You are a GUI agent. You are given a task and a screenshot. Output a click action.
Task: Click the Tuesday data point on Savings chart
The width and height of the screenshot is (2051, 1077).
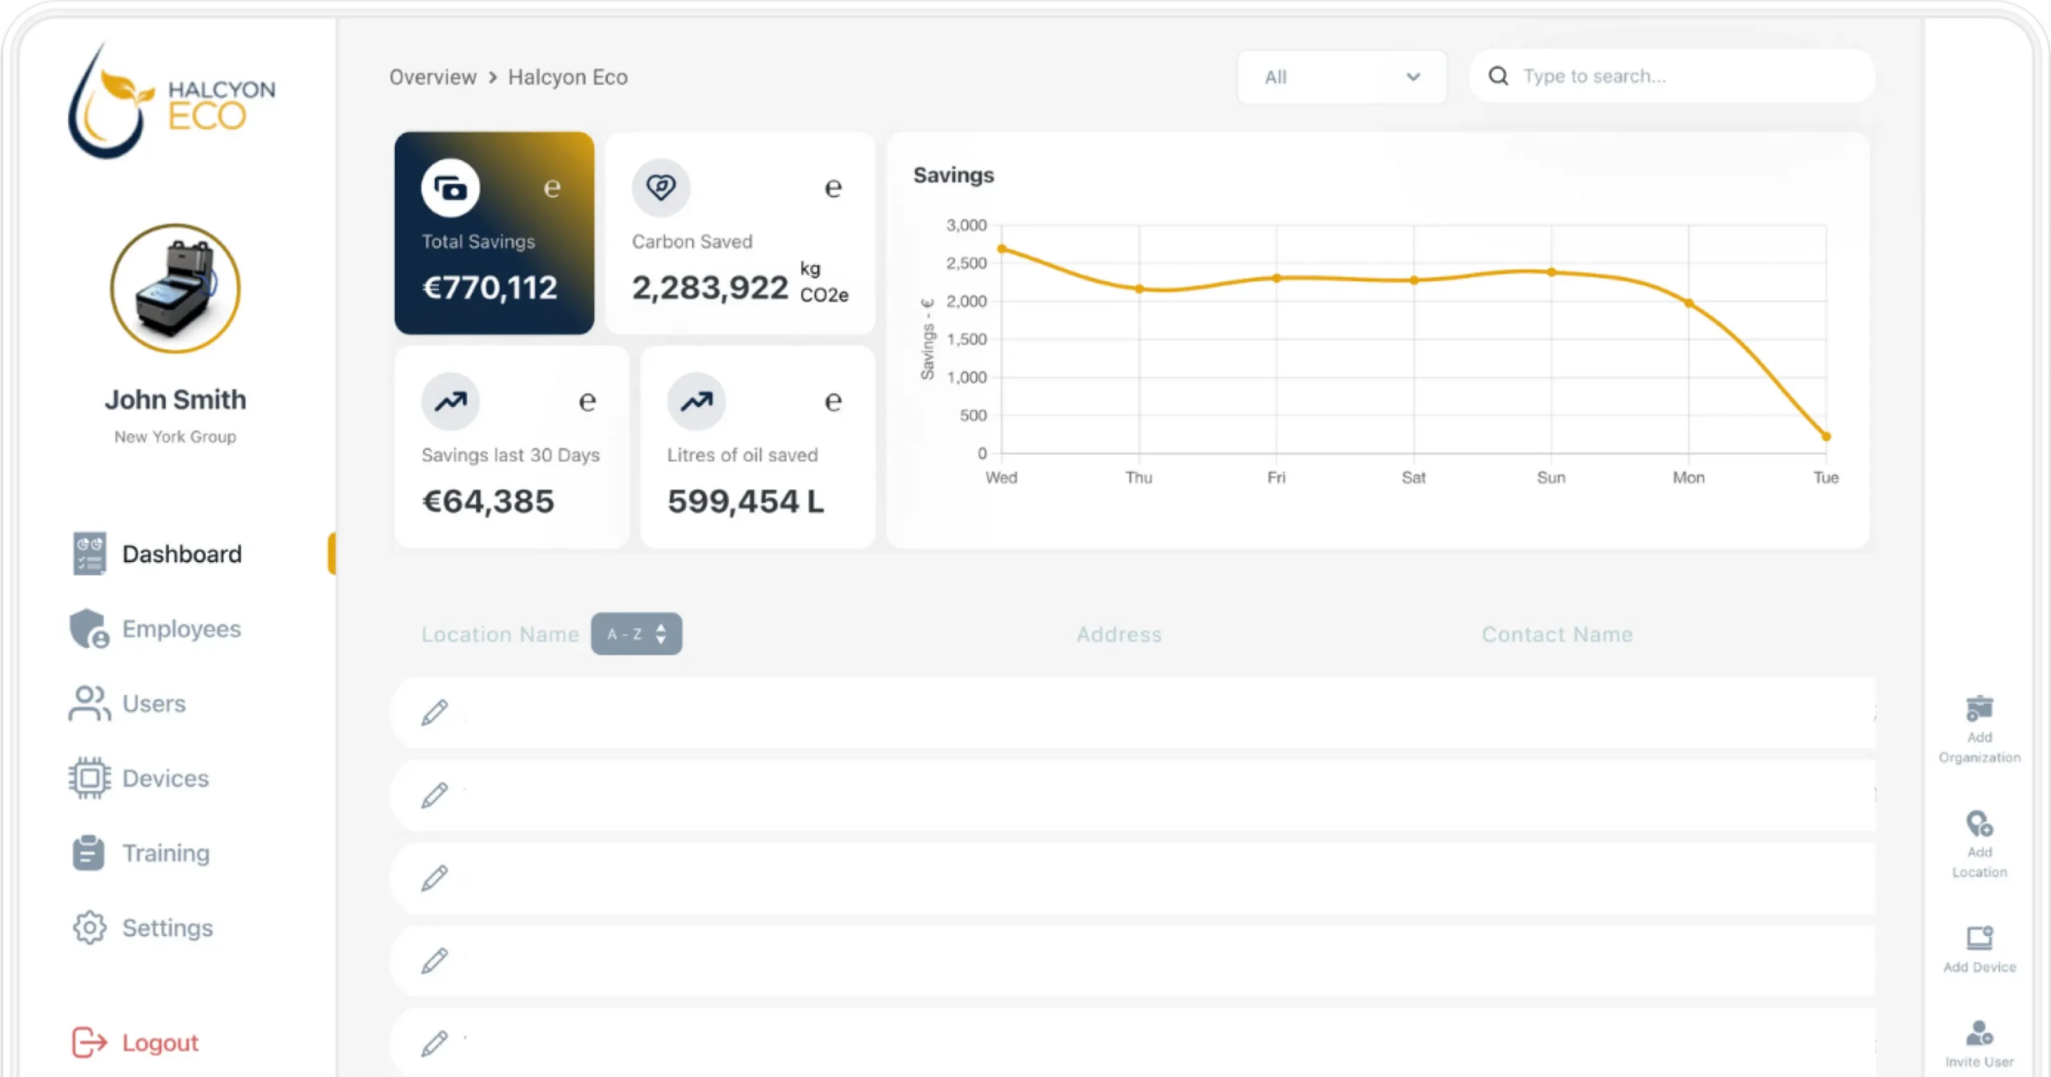click(1826, 436)
